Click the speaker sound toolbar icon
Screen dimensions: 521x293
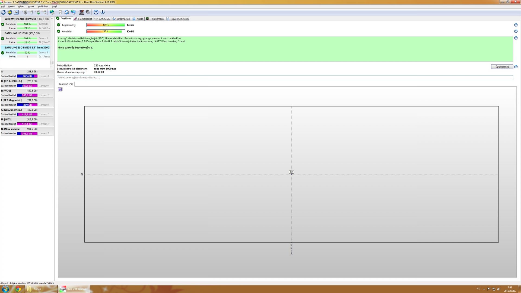(88, 12)
